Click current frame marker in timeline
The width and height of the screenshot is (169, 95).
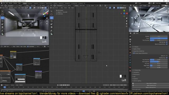[x=5, y=87]
